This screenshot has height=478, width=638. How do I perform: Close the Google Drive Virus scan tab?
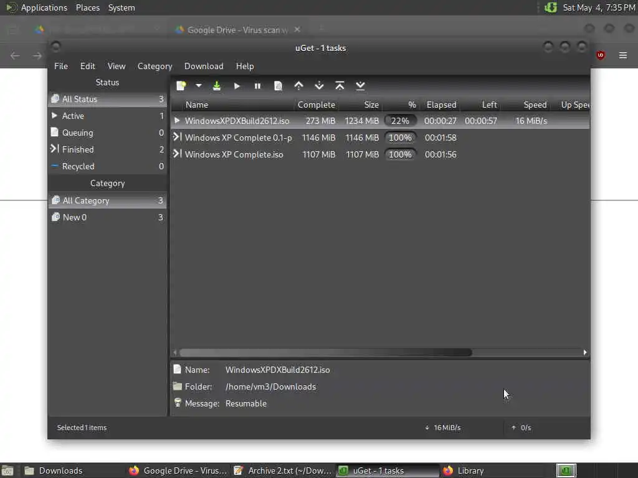[297, 29]
